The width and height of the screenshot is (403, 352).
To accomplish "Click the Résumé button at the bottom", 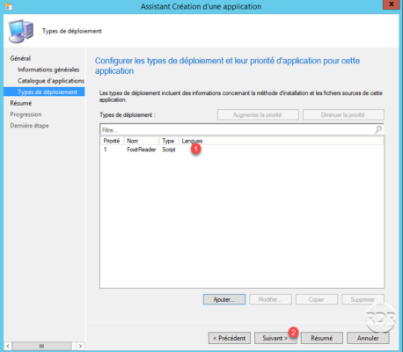I will [x=322, y=338].
